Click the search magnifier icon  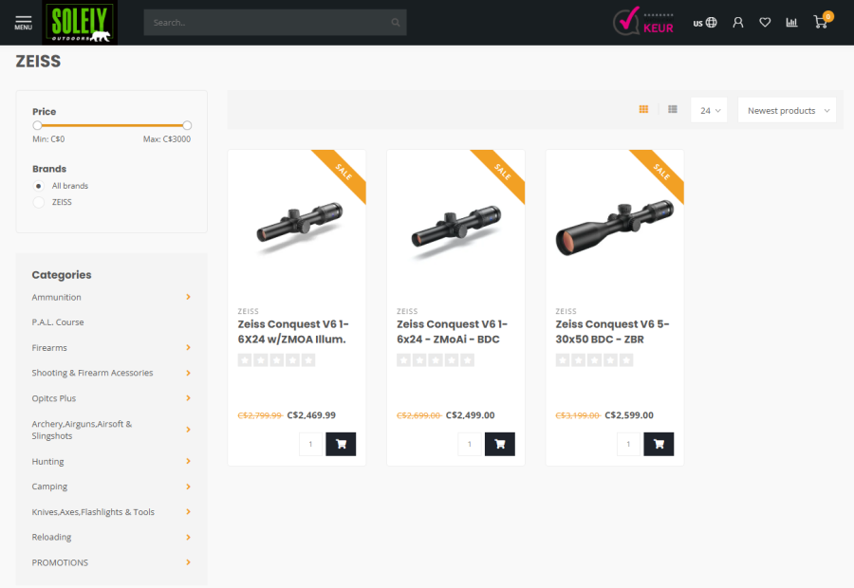point(395,23)
